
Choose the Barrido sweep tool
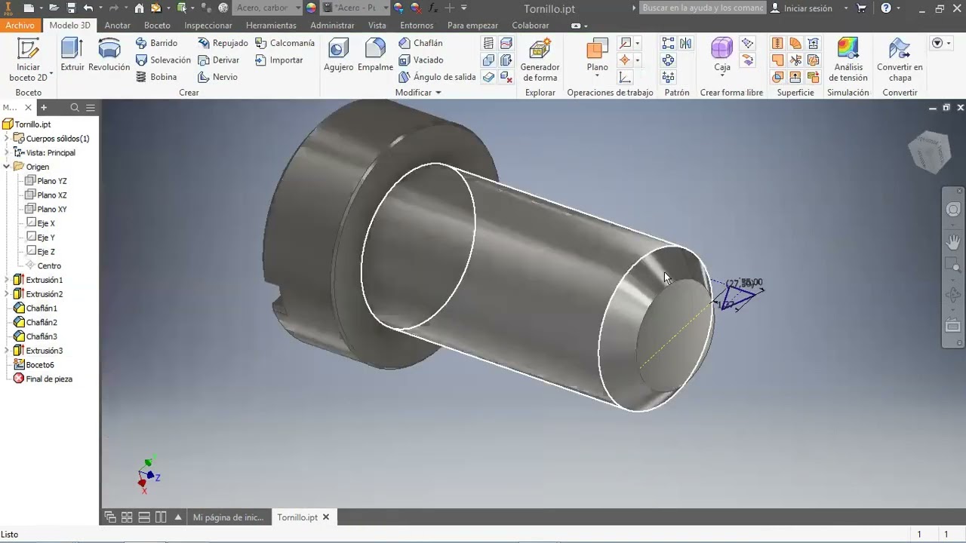(157, 43)
